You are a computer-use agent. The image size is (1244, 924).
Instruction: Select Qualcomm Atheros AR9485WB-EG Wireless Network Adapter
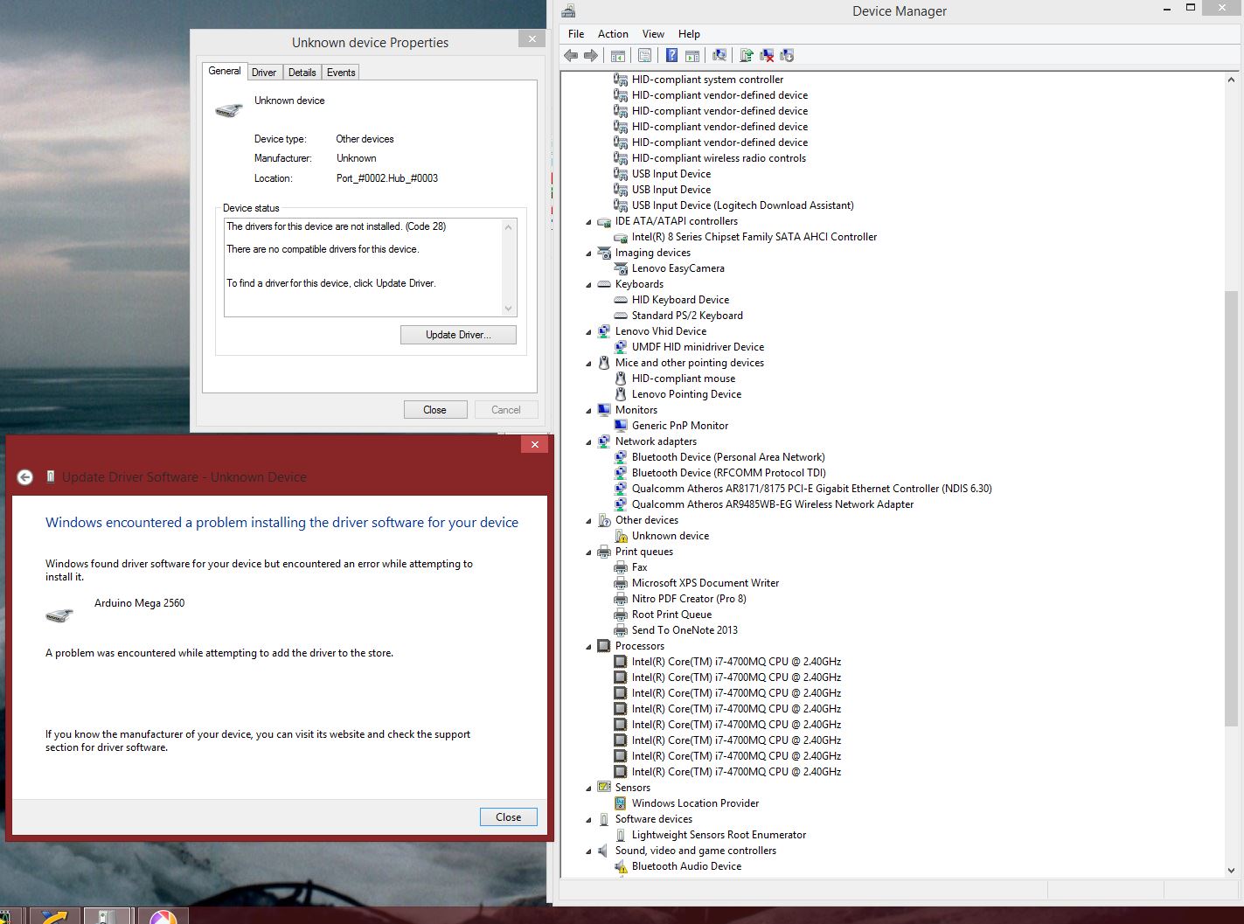tap(773, 504)
